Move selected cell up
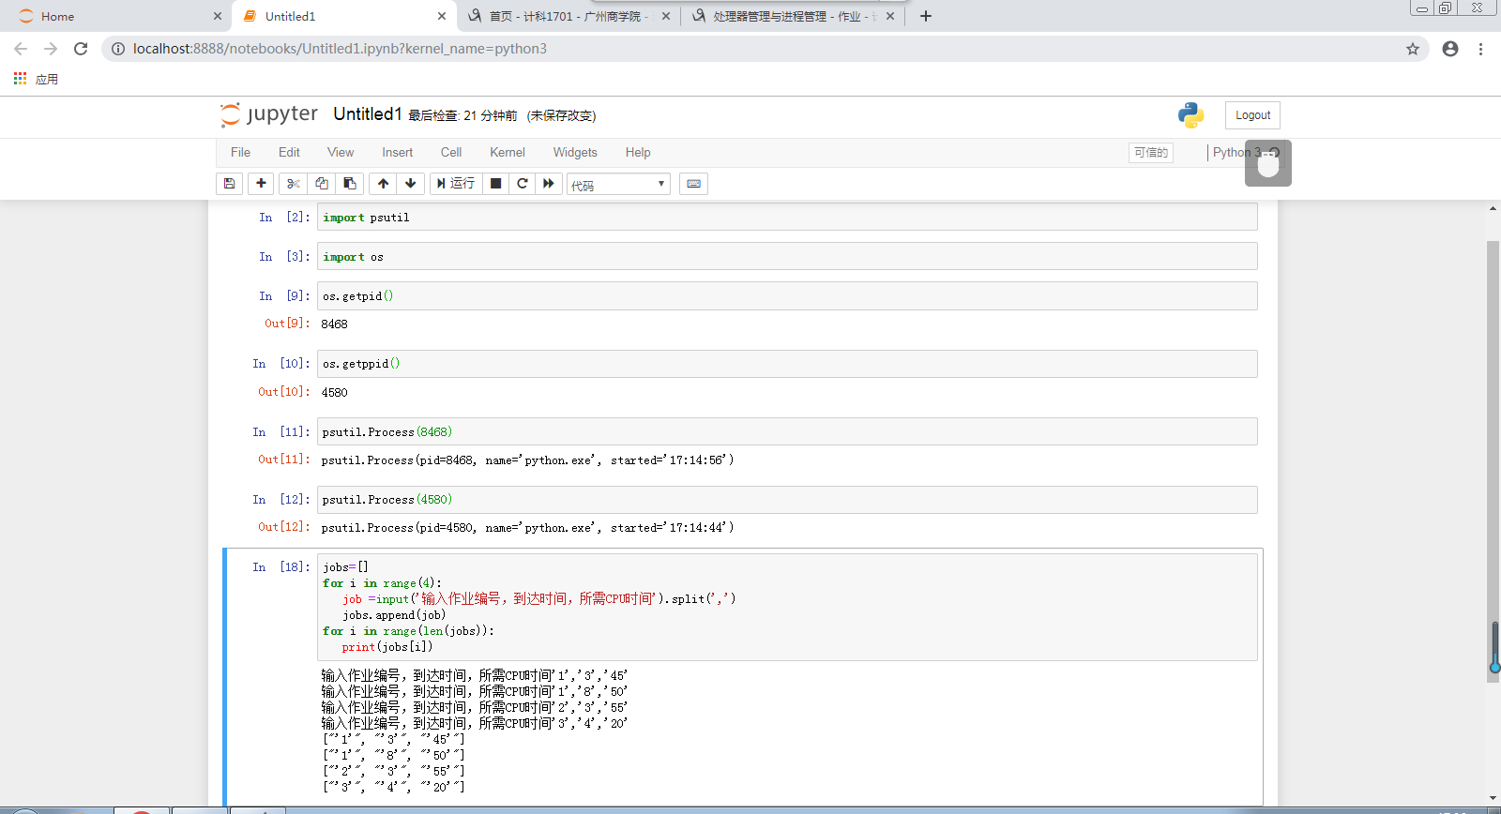Screen dimensions: 1501x814 383,184
